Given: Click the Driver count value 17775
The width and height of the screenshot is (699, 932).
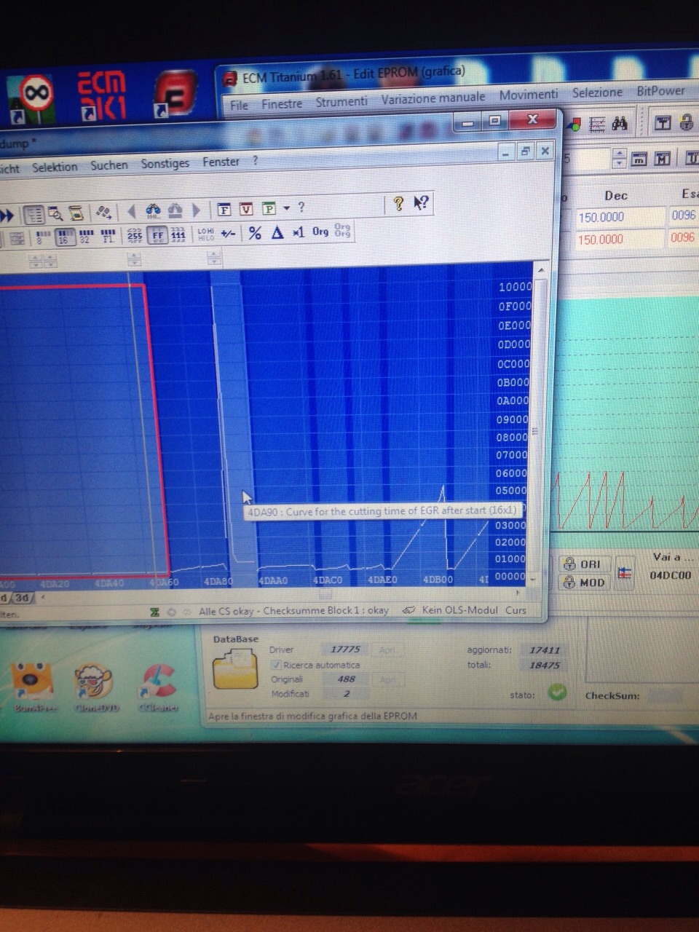Looking at the screenshot, I should [345, 649].
